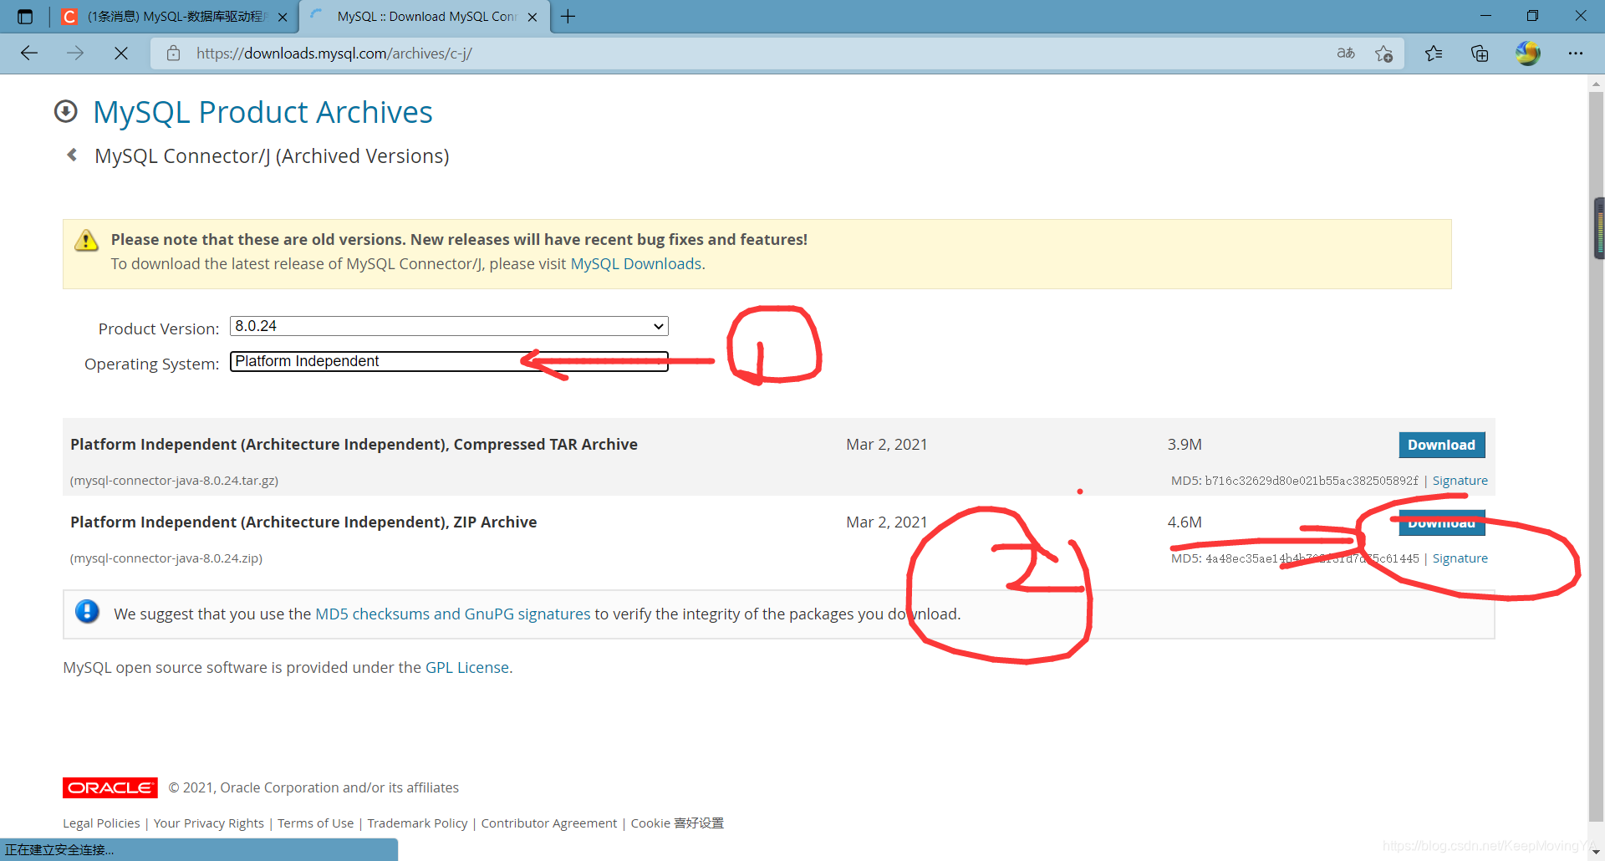Switch to the CSDN MySQL tab
The image size is (1605, 861).
coord(176,17)
